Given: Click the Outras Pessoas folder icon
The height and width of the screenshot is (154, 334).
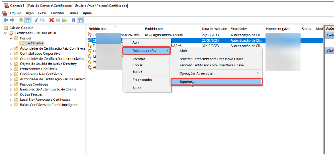Looking at the screenshot, I should pos(16,94).
